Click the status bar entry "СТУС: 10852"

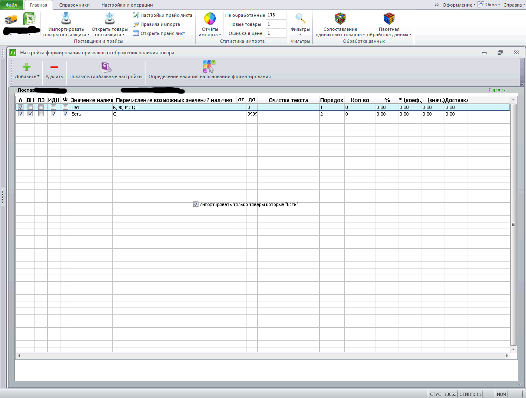[443, 394]
